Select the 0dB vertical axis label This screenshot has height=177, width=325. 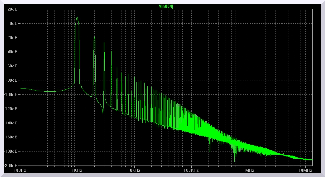point(14,23)
